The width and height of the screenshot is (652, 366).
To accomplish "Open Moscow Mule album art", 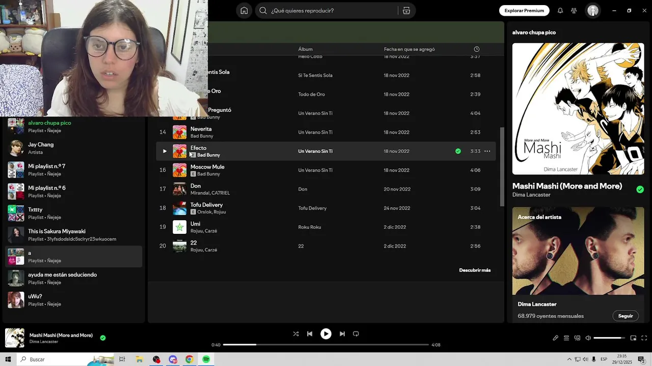I will (x=179, y=170).
